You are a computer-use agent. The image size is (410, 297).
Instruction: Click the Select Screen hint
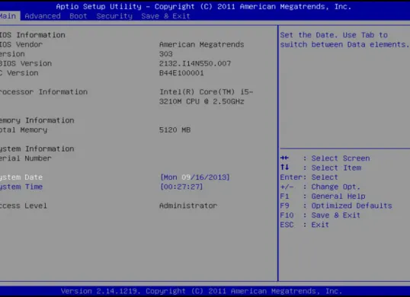tap(341, 158)
